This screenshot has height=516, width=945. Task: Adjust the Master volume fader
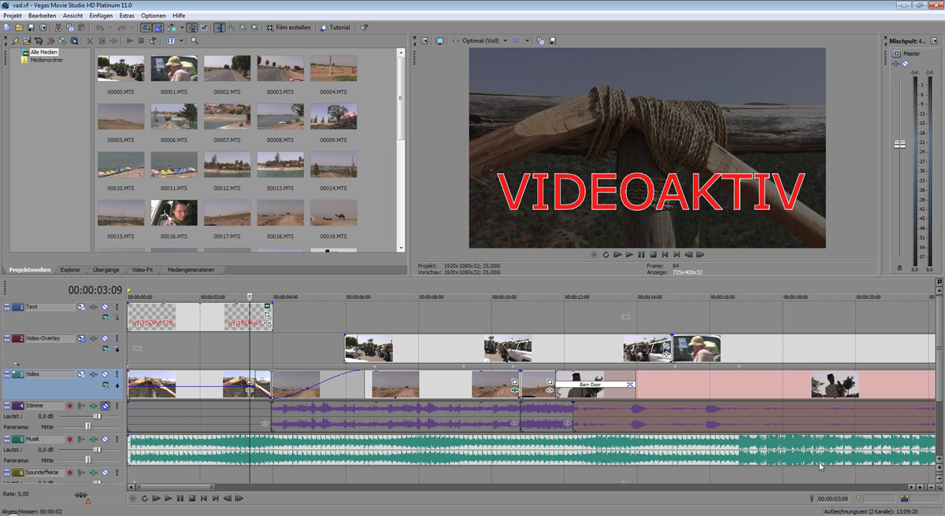pyautogui.click(x=899, y=144)
